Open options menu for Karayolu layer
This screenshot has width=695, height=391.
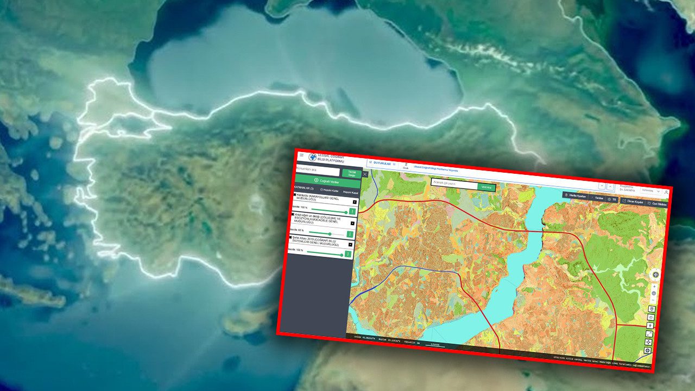pos(352,211)
